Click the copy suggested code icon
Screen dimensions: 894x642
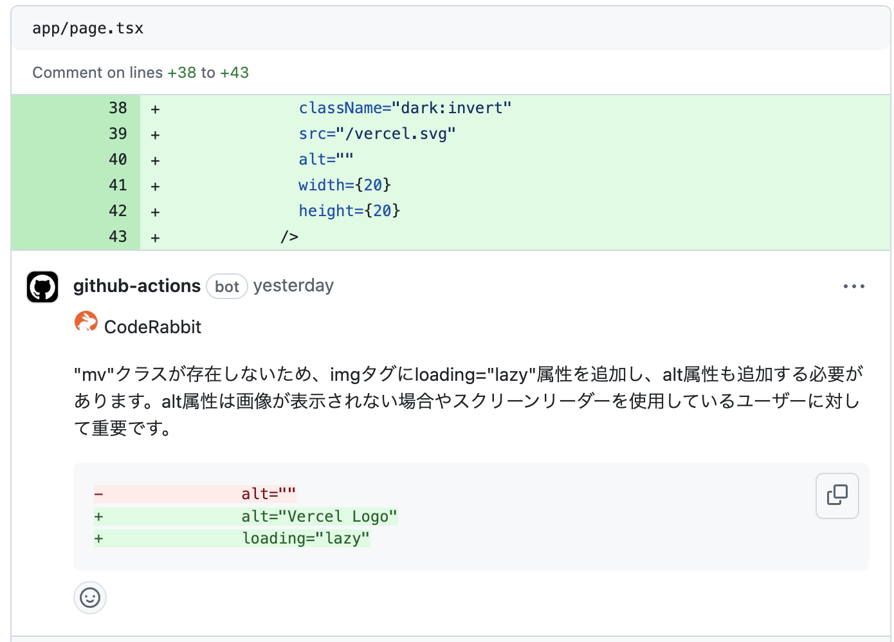pyautogui.click(x=837, y=495)
